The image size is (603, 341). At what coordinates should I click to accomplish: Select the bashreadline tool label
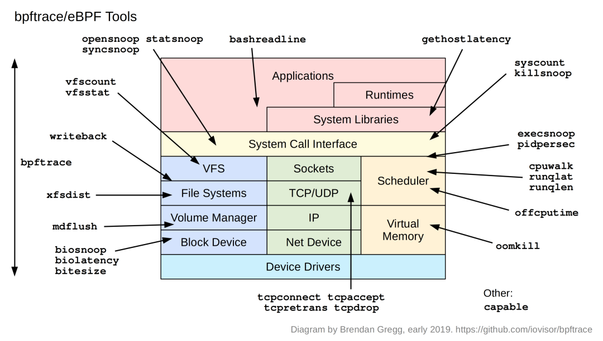pos(267,39)
